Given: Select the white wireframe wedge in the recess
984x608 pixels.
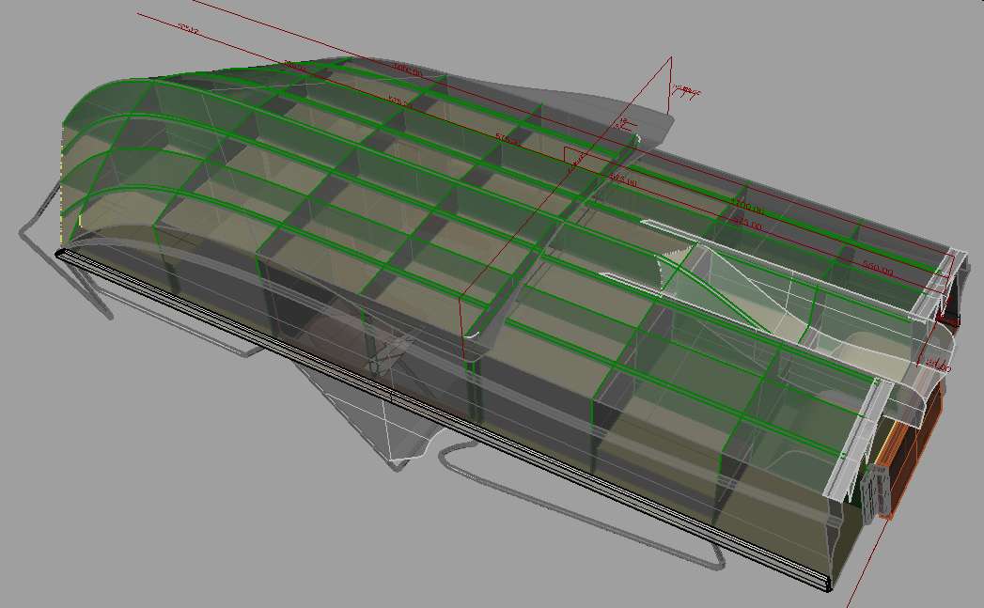Looking at the screenshot, I should (714, 282).
